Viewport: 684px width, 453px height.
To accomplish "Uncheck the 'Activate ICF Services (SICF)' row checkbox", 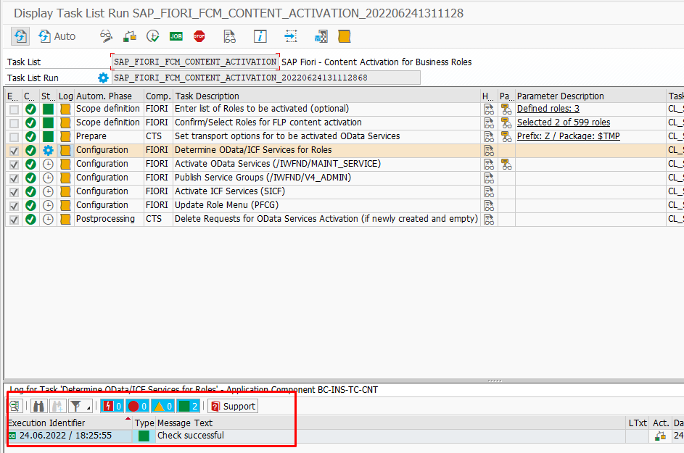I will click(14, 192).
